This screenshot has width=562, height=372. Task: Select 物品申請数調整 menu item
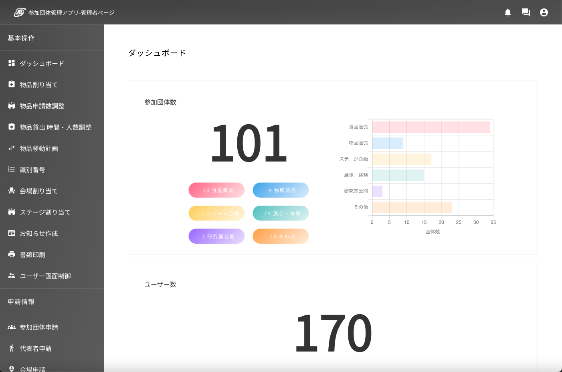[42, 106]
